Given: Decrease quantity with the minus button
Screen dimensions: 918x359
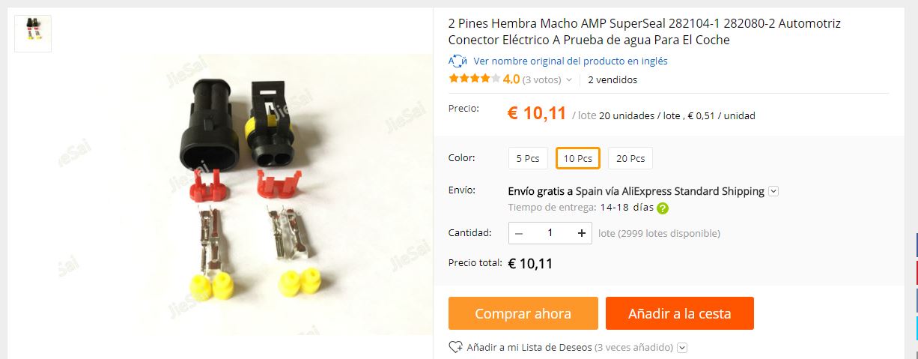Looking at the screenshot, I should 519,233.
